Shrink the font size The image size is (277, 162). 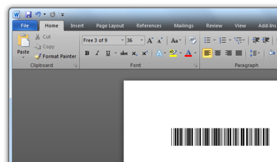click(x=160, y=40)
